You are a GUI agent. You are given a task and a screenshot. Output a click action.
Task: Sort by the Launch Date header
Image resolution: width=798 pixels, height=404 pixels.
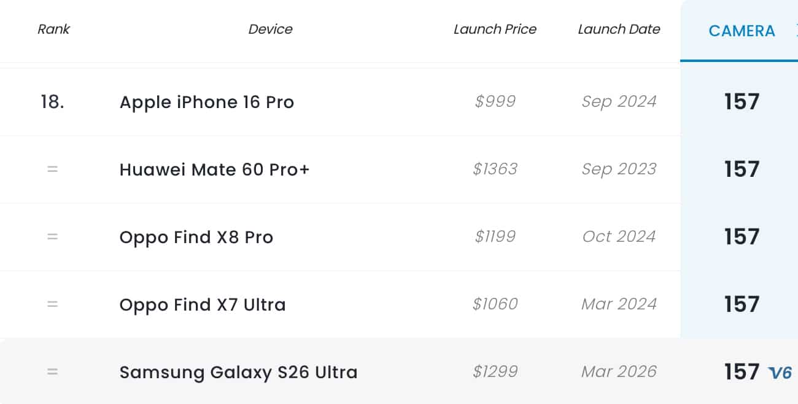click(619, 29)
